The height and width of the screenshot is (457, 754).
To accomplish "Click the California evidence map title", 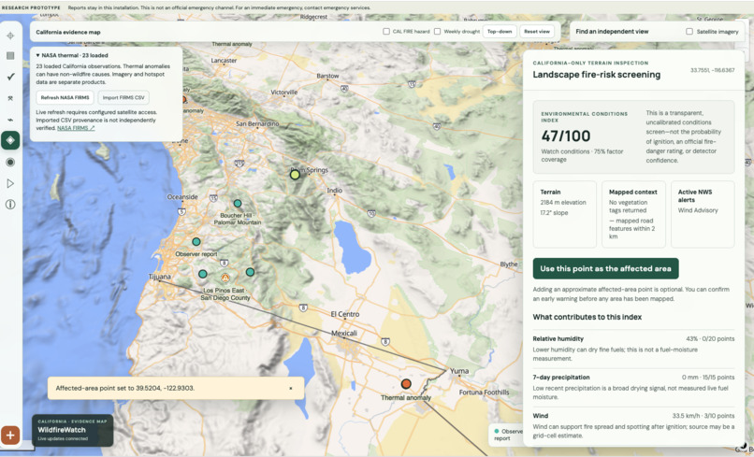I will 68,32.
